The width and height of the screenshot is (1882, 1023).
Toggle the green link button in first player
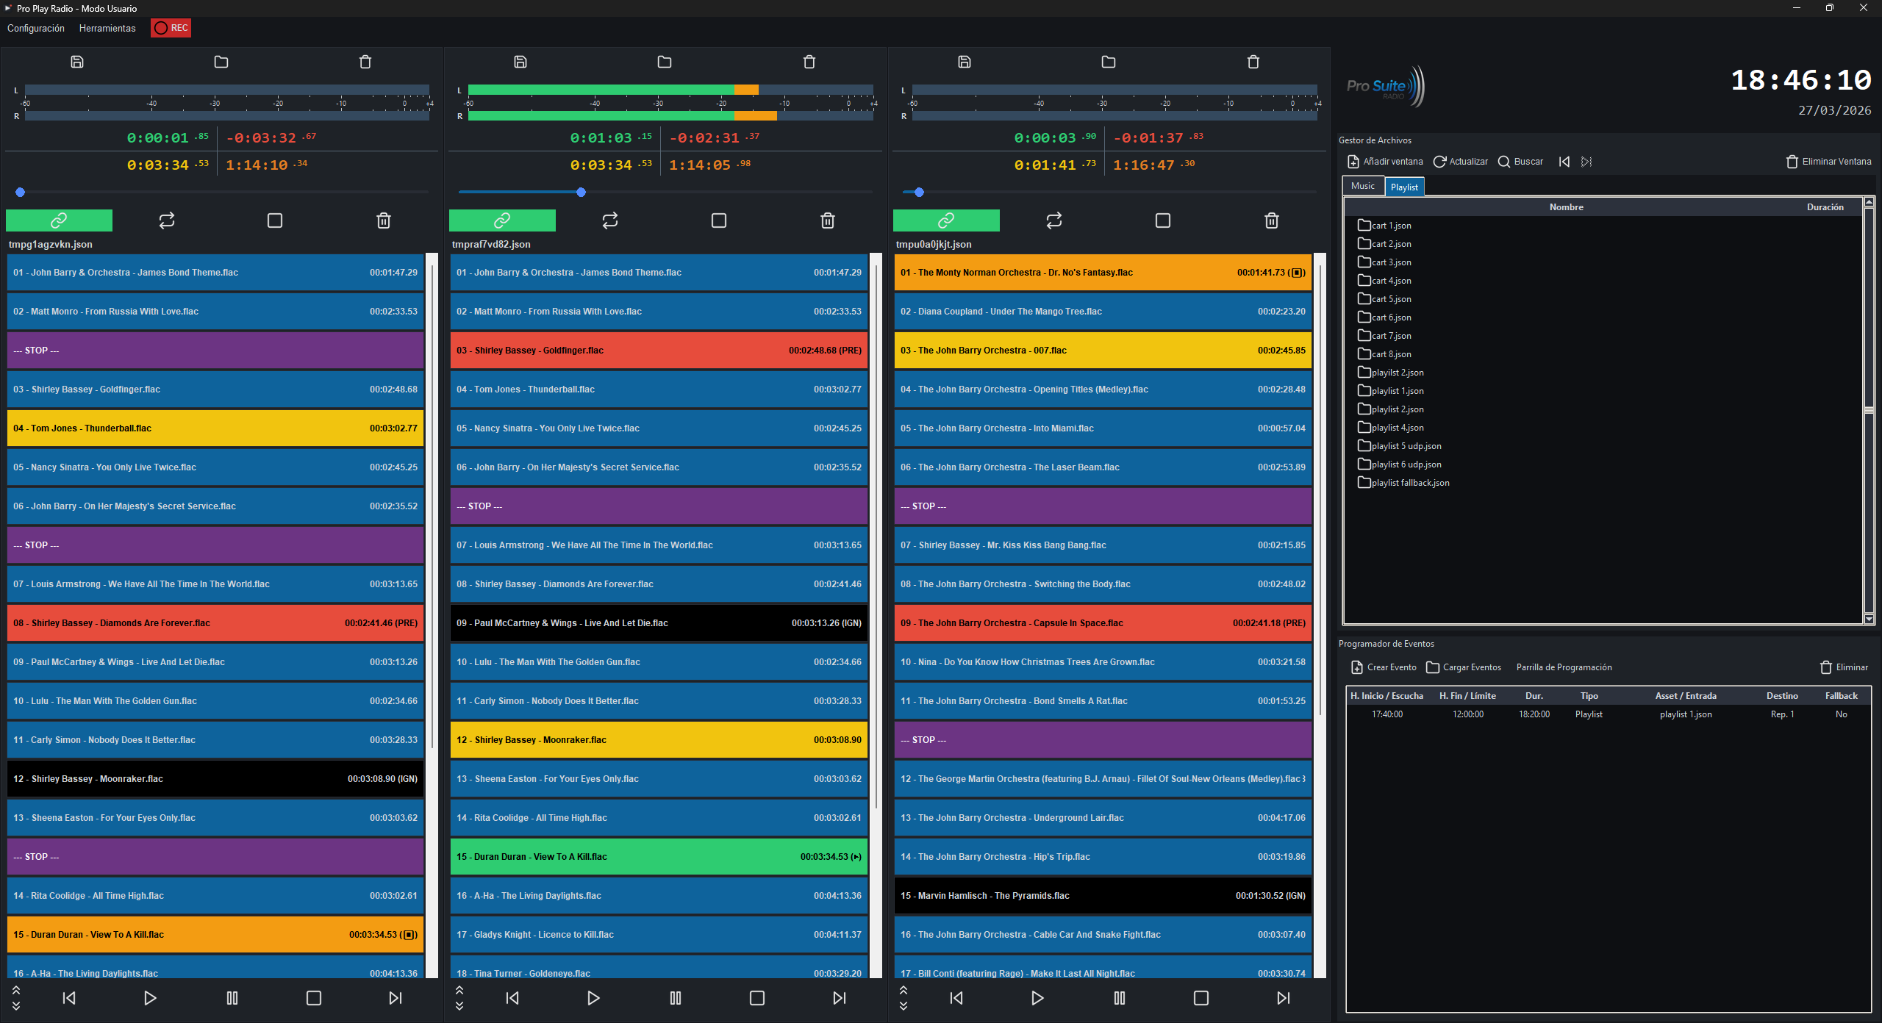coord(59,220)
